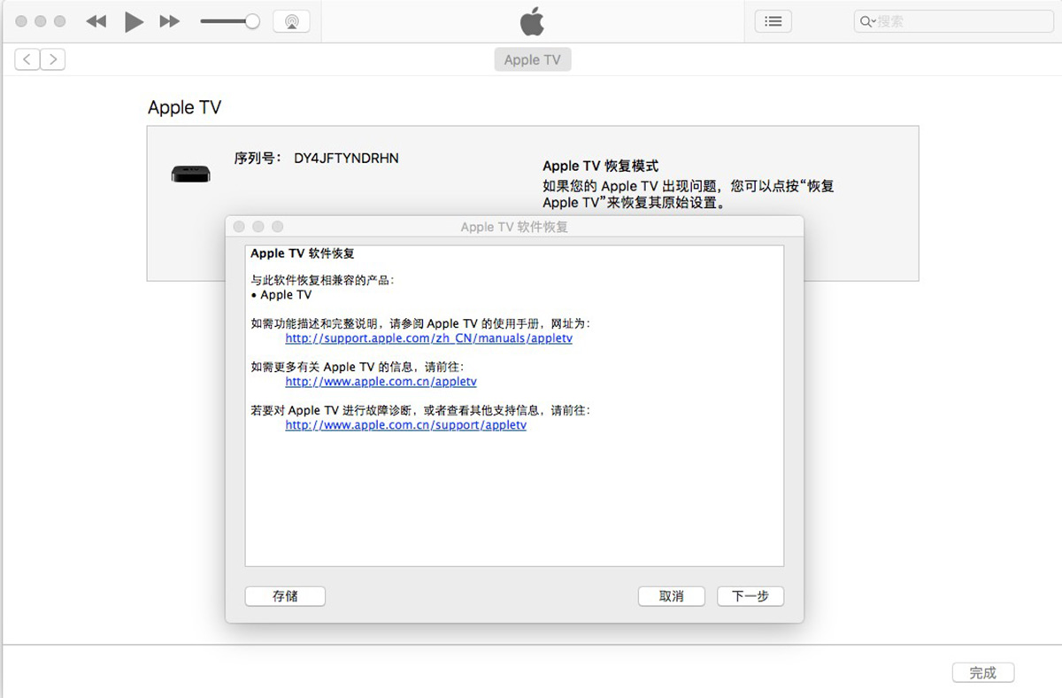The height and width of the screenshot is (698, 1062).
Task: Click the volume slider knob
Action: 252,21
